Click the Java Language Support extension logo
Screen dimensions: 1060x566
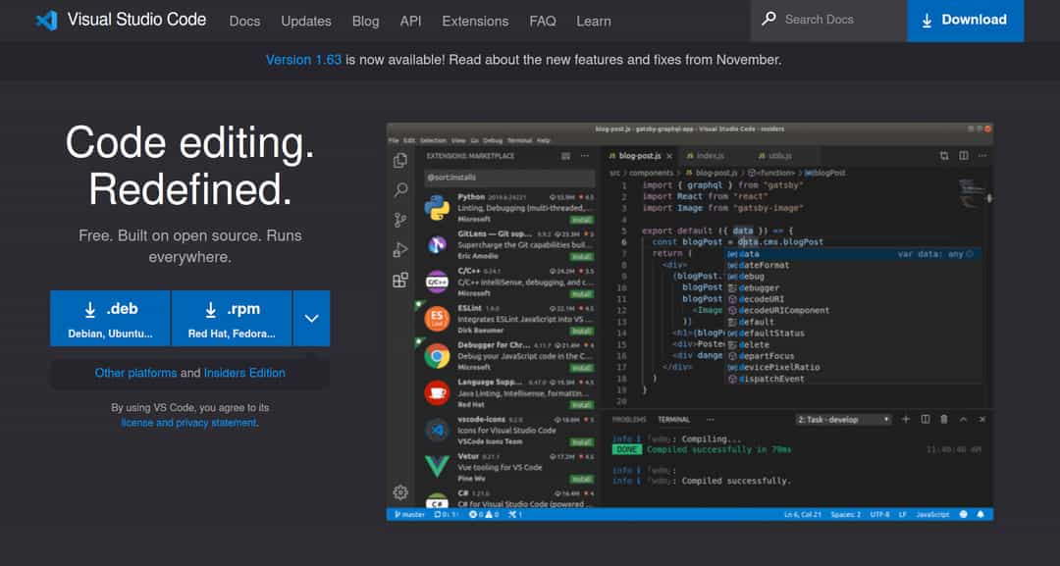click(438, 392)
